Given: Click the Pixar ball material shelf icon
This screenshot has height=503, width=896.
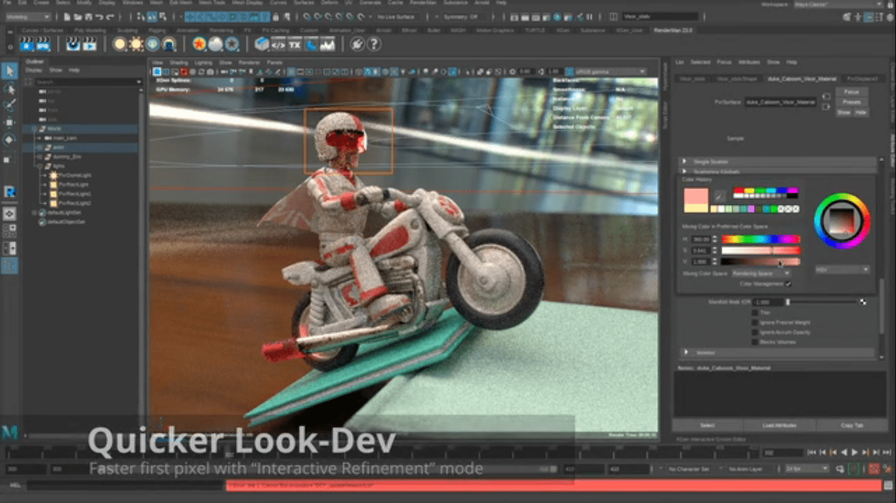Looking at the screenshot, I should click(x=199, y=44).
